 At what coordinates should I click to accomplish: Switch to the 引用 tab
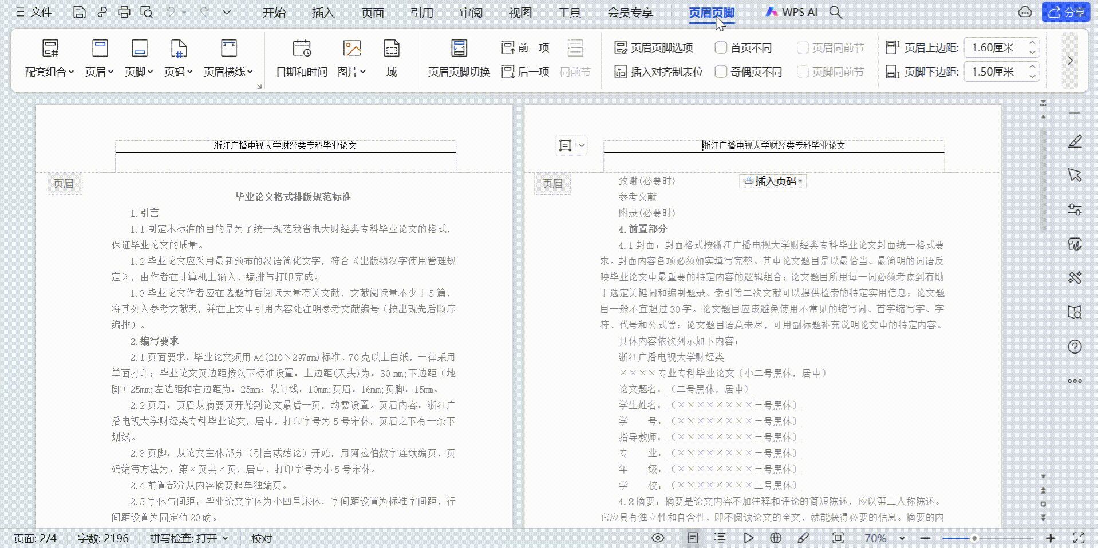click(421, 13)
